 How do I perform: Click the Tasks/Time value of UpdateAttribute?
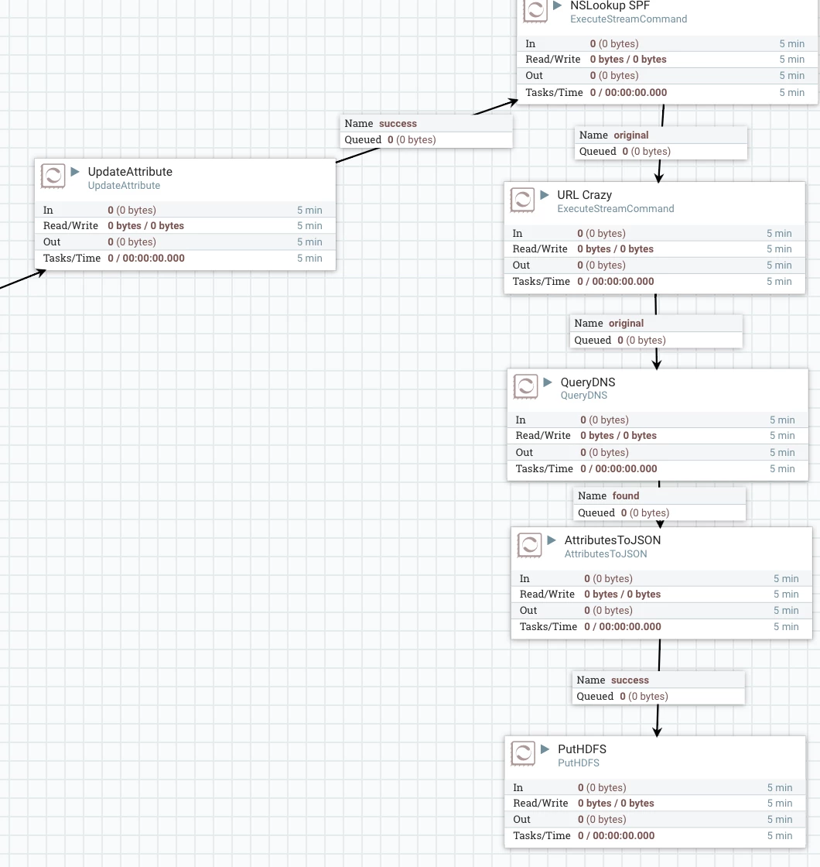(x=146, y=259)
